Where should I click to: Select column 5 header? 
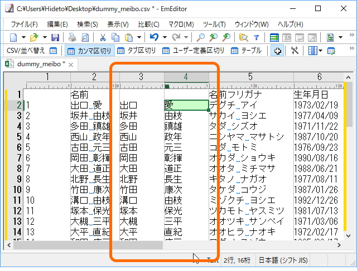[251, 77]
